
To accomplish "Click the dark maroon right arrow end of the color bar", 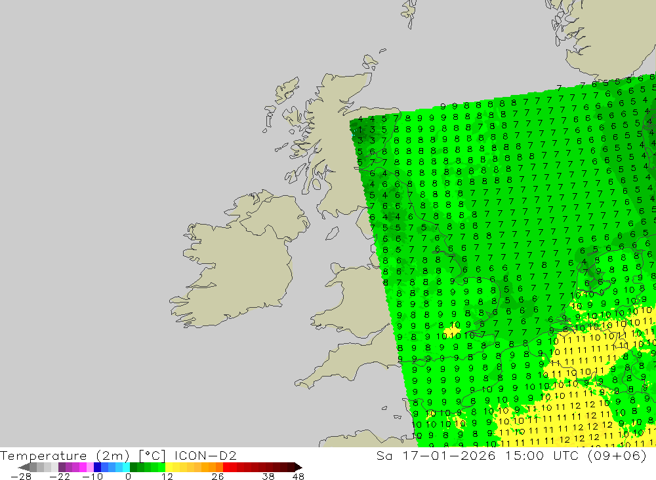I will coord(298,467).
